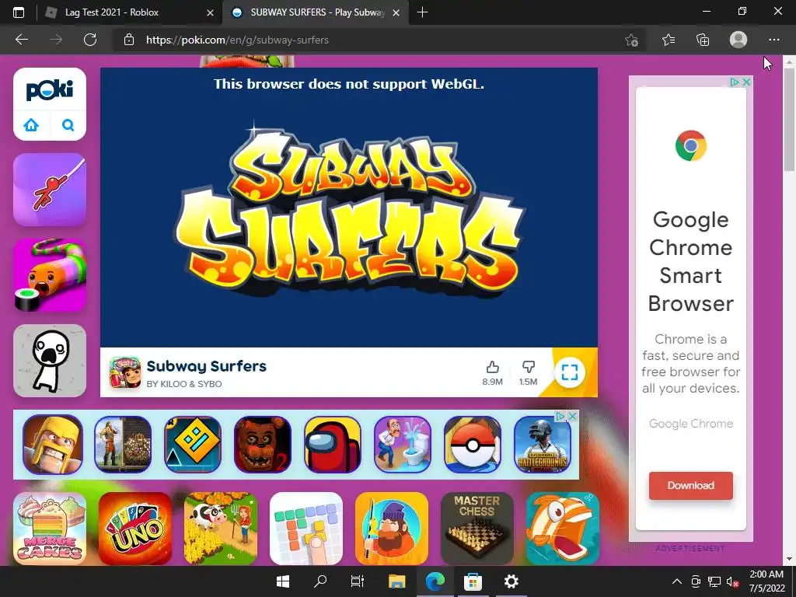Screen dimensions: 796x597
Task: Click the network tray icon
Action: pyautogui.click(x=714, y=581)
